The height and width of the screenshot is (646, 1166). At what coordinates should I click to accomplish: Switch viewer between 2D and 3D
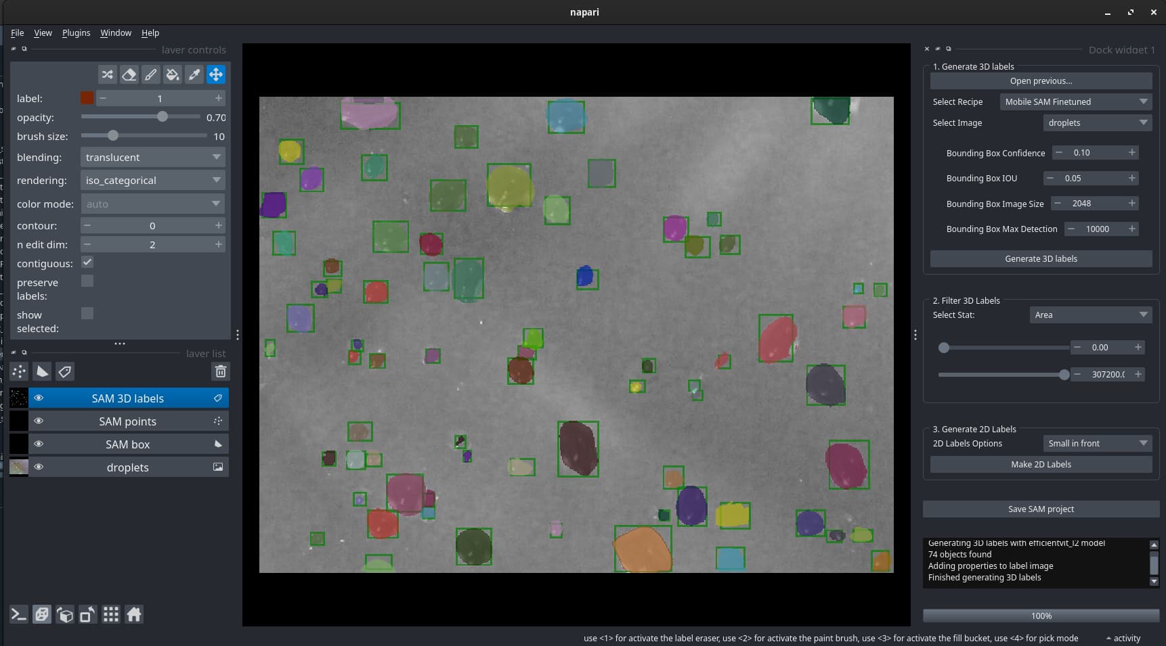pyautogui.click(x=42, y=614)
